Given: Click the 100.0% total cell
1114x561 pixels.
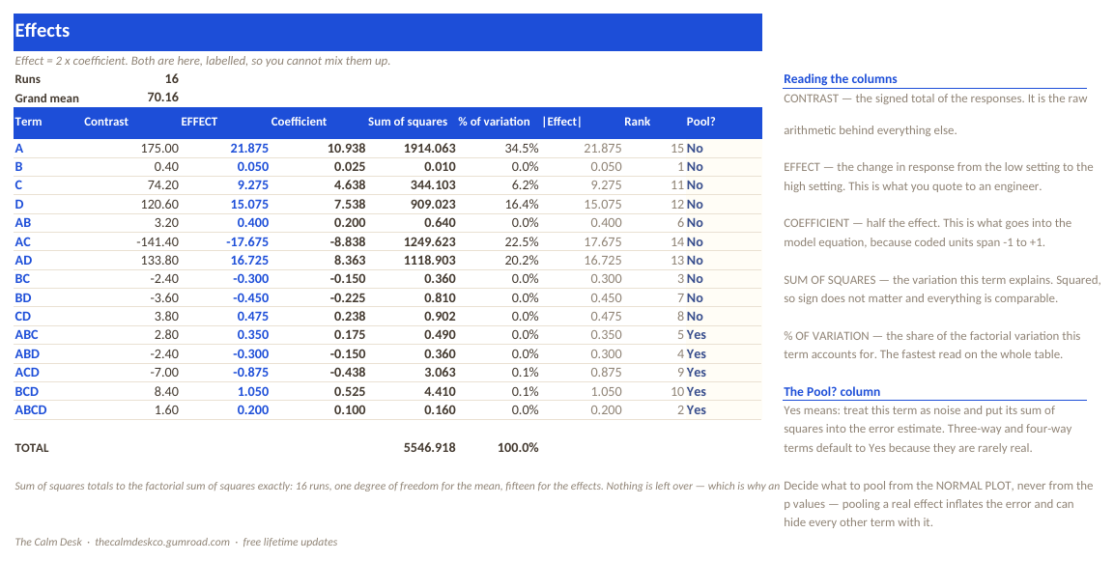Looking at the screenshot, I should [518, 448].
